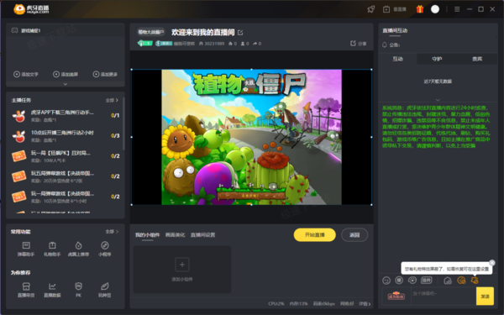
Task: Click the 返回 button
Action: coord(354,235)
